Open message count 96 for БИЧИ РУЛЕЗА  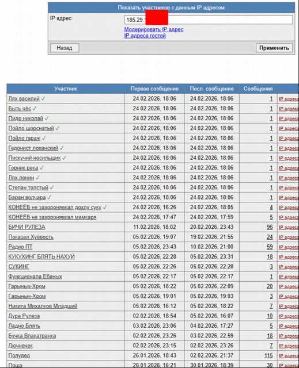pos(270,227)
